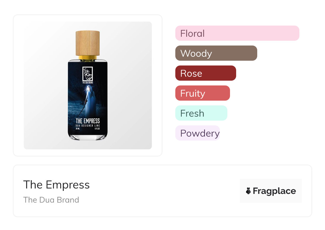Select the Woody accord bar

pos(216,53)
